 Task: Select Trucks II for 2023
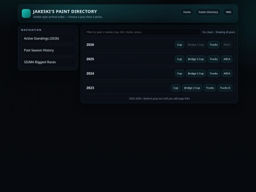pos(225,88)
